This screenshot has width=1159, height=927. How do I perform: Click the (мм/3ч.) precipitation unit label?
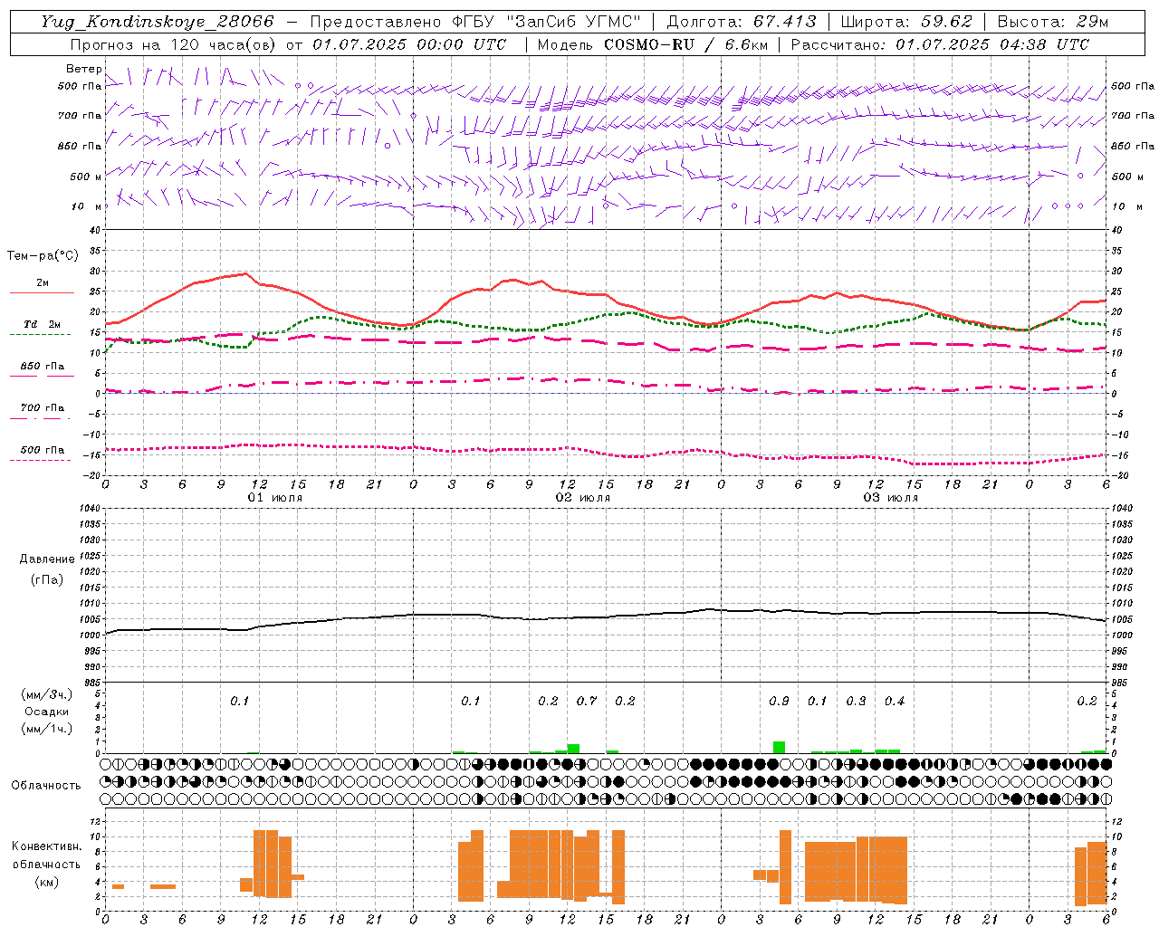tap(47, 694)
